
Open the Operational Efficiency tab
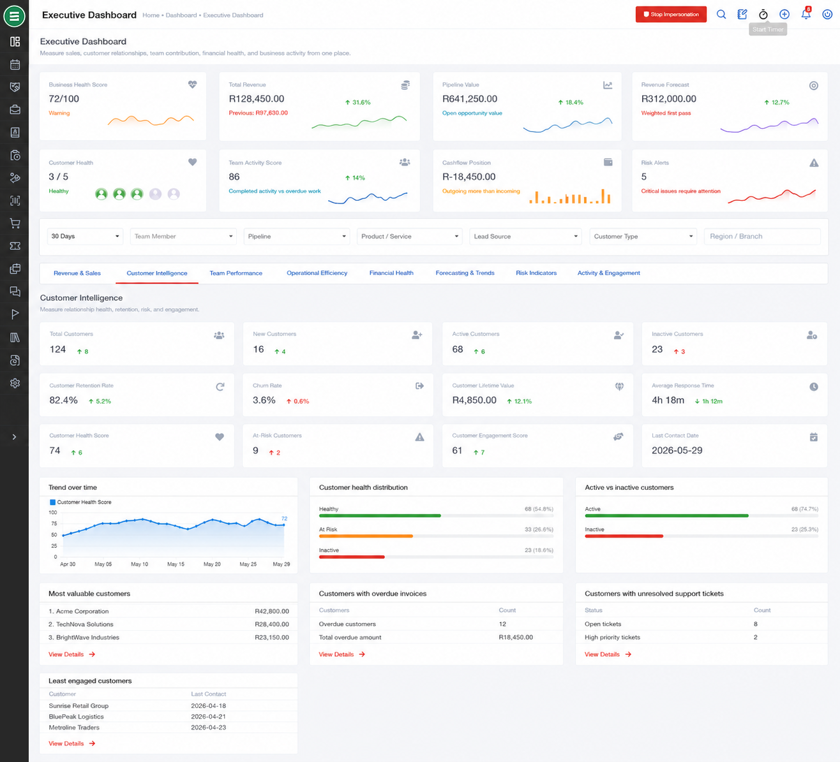[317, 273]
